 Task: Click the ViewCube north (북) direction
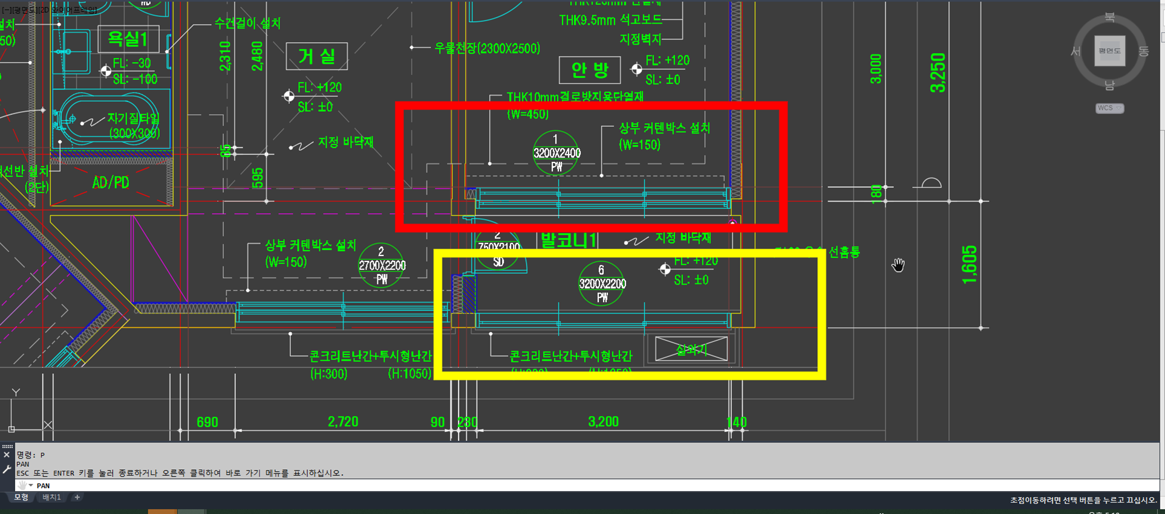click(x=1109, y=18)
